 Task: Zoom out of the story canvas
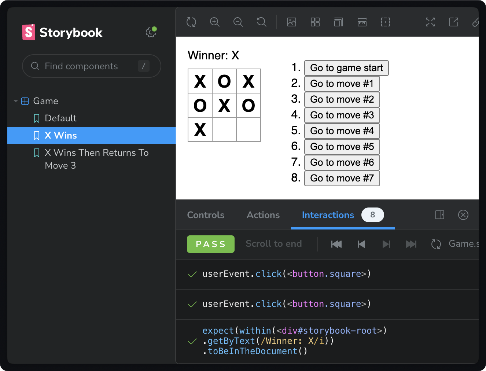point(238,22)
